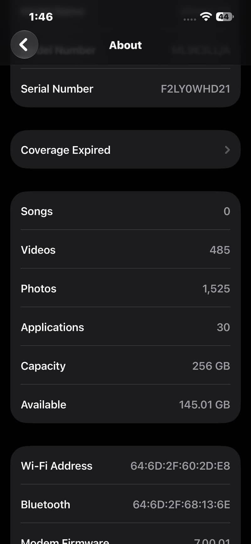Select the Videos row

(125, 250)
